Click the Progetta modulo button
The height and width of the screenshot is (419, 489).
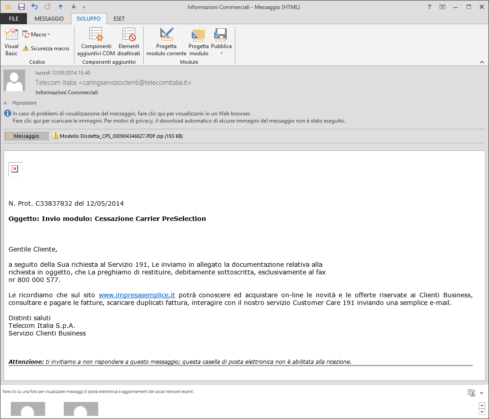click(198, 42)
